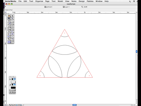
Task: Select the Freehand shape tool
Action: pos(12,29)
